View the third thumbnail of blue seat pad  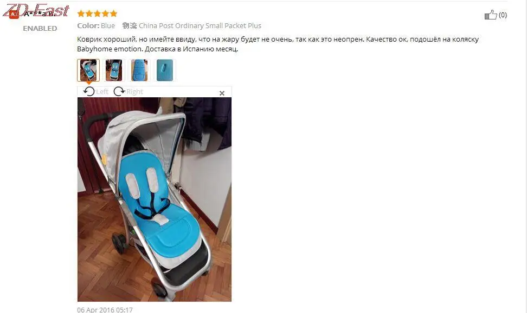[x=139, y=70]
